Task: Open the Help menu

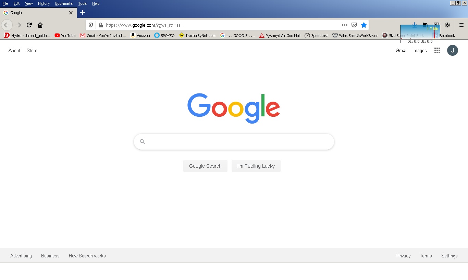Action: (96, 3)
